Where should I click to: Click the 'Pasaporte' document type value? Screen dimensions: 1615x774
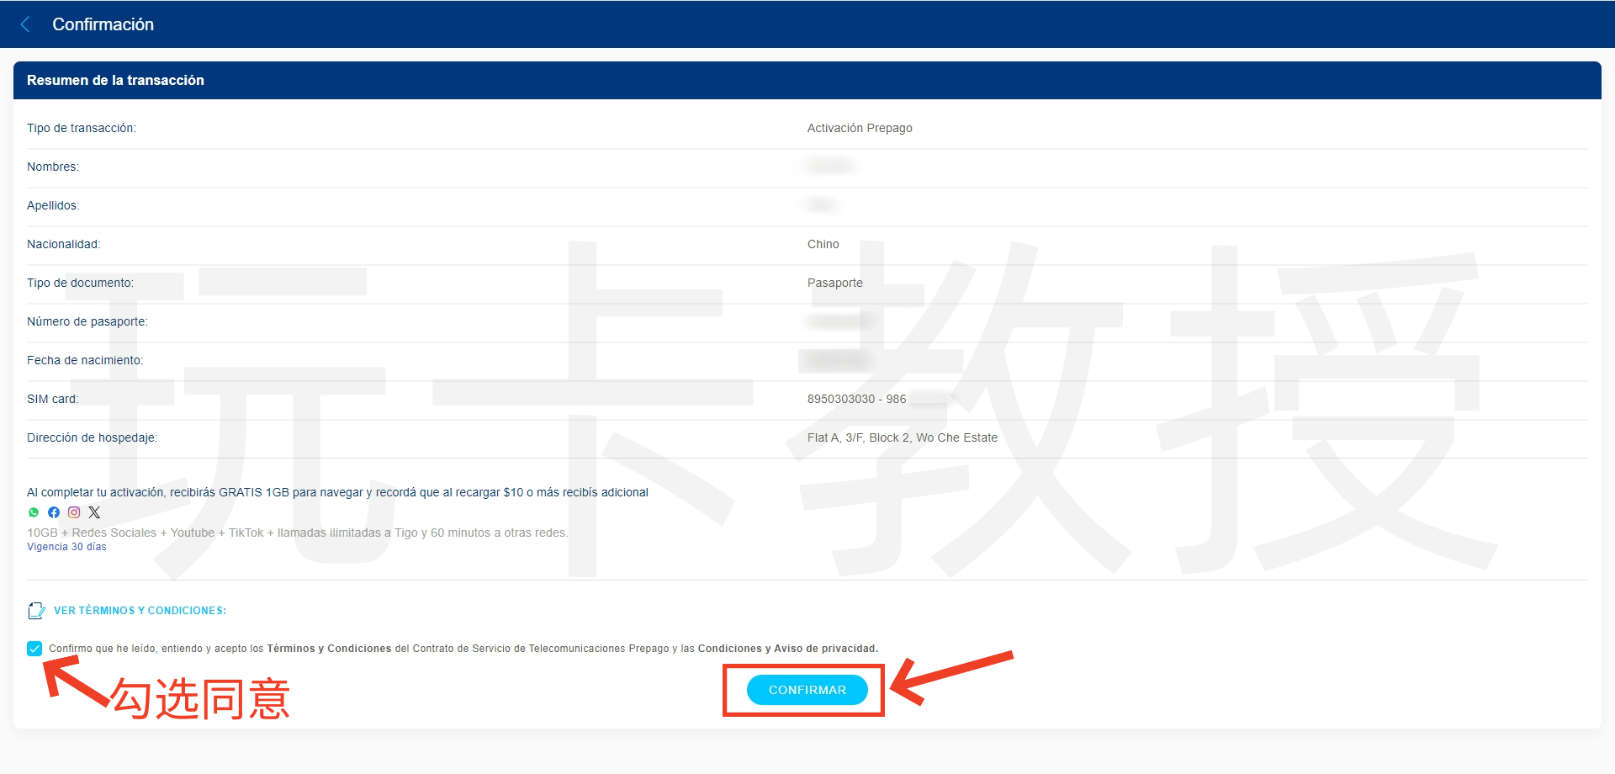(x=834, y=283)
